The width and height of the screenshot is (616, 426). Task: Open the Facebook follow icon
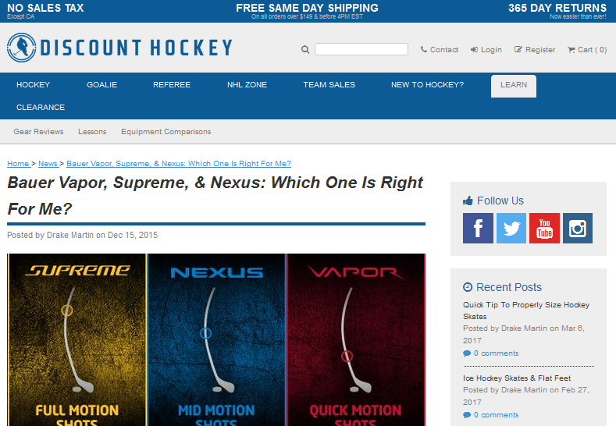[478, 228]
